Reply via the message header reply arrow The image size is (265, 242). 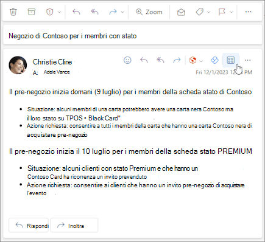coord(144,60)
